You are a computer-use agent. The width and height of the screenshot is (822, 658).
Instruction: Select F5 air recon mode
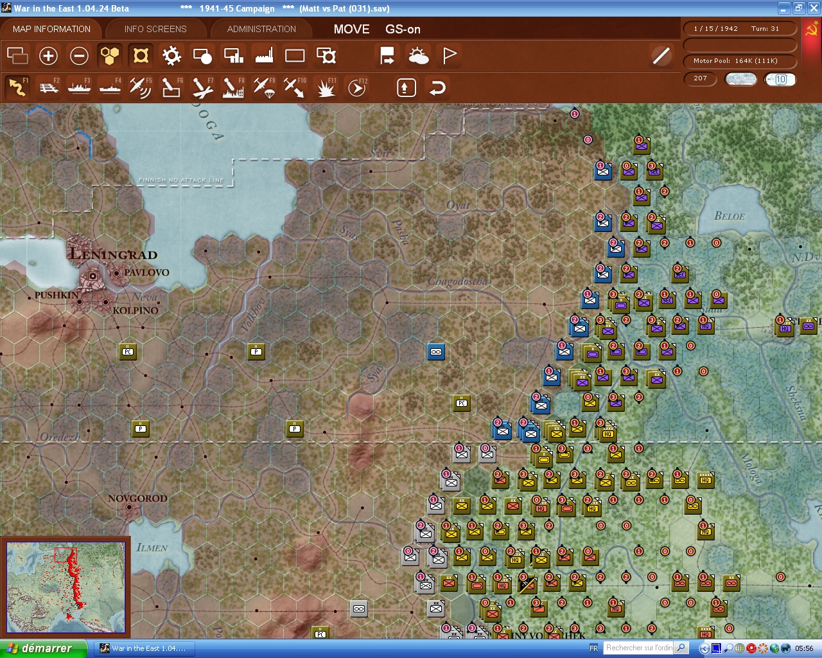(141, 87)
